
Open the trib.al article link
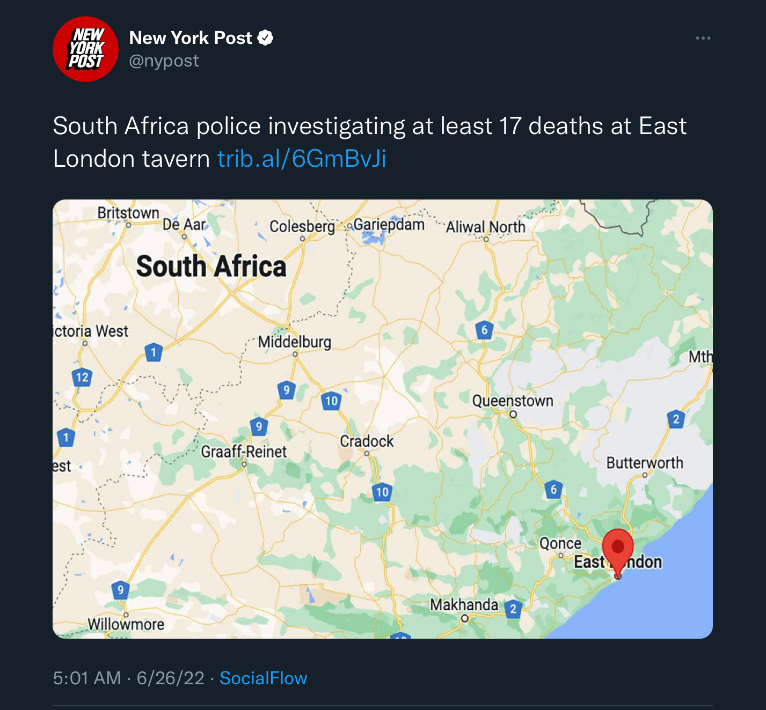[302, 159]
